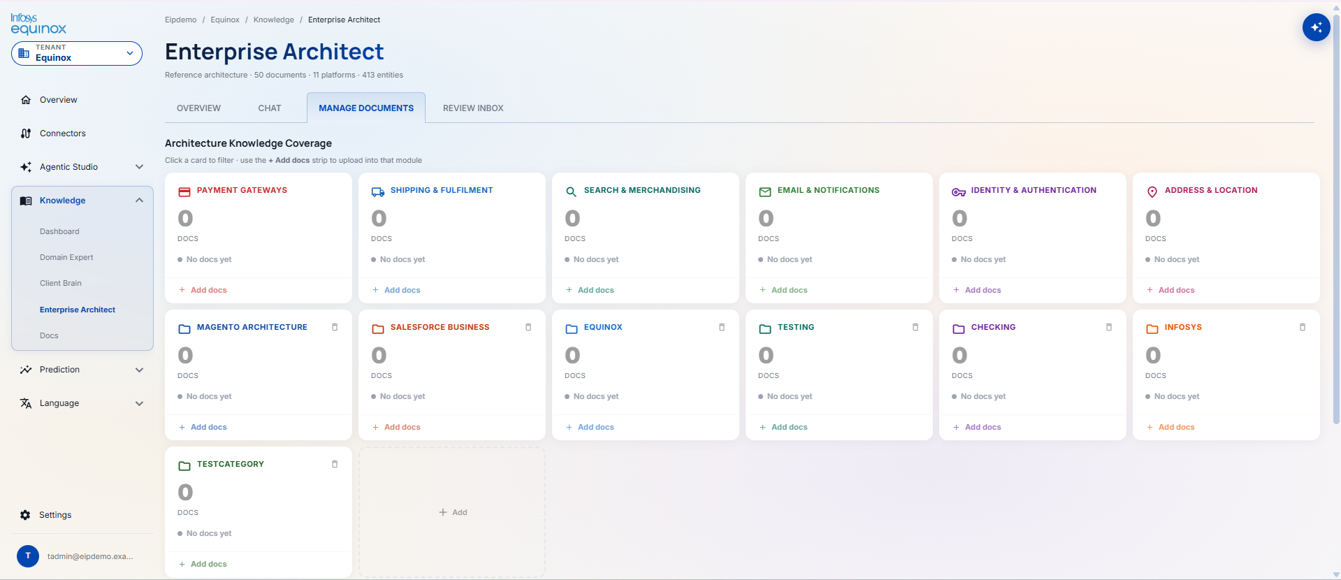Add docs to Search & Merchandising

click(x=590, y=290)
